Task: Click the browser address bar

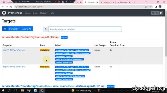Action: (x=80, y=7)
